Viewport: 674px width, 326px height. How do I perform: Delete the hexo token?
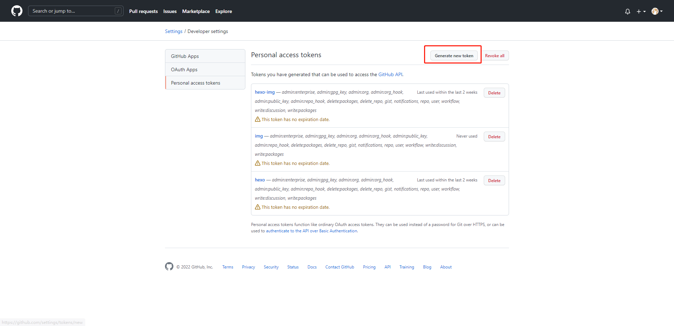[494, 180]
